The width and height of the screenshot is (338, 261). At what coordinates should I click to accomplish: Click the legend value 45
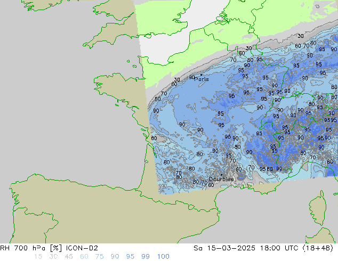69,257
